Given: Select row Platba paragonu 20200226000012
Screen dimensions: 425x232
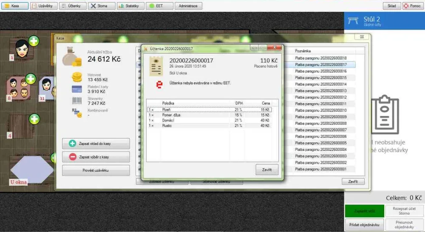Looking at the screenshot, I should click(x=320, y=97).
